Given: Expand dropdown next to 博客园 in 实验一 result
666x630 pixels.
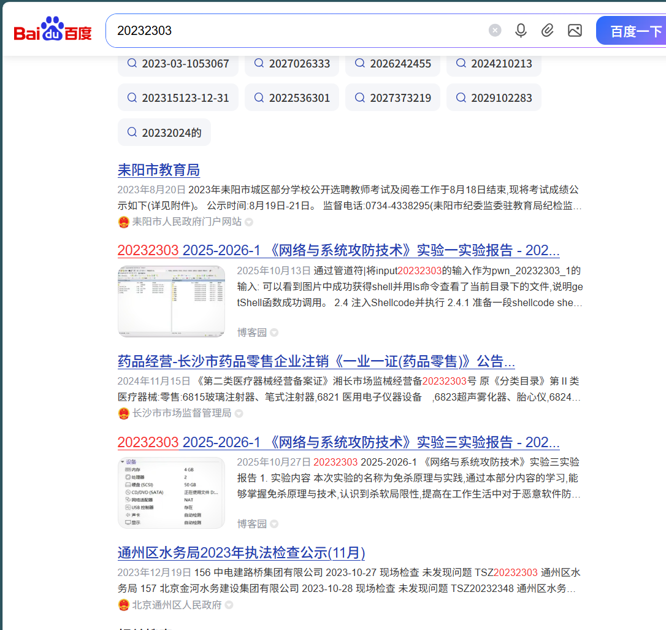Looking at the screenshot, I should pyautogui.click(x=274, y=332).
